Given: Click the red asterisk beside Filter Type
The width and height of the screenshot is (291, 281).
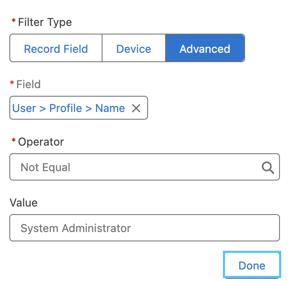Looking at the screenshot, I should pyautogui.click(x=14, y=21).
